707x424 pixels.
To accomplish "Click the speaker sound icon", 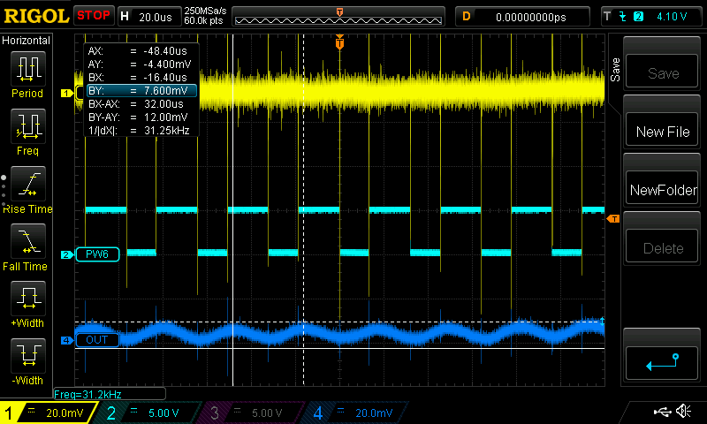I will tap(683, 411).
